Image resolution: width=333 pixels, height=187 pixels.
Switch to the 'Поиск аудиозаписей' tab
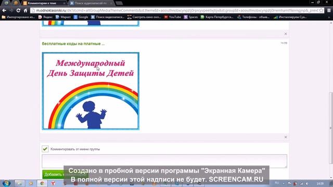pyautogui.click(x=92, y=3)
